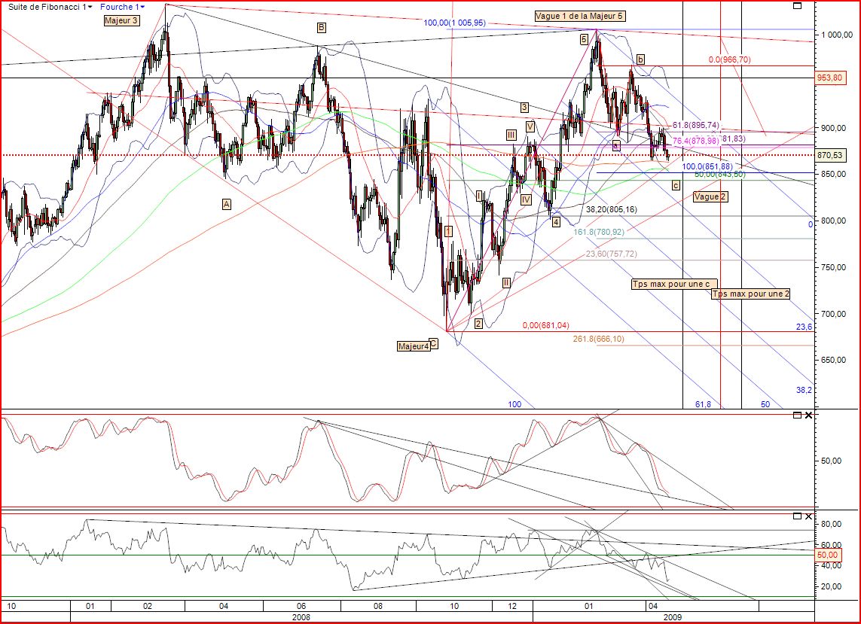Click the 50,00 level tag in RSI panel
The image size is (861, 624).
[x=828, y=555]
